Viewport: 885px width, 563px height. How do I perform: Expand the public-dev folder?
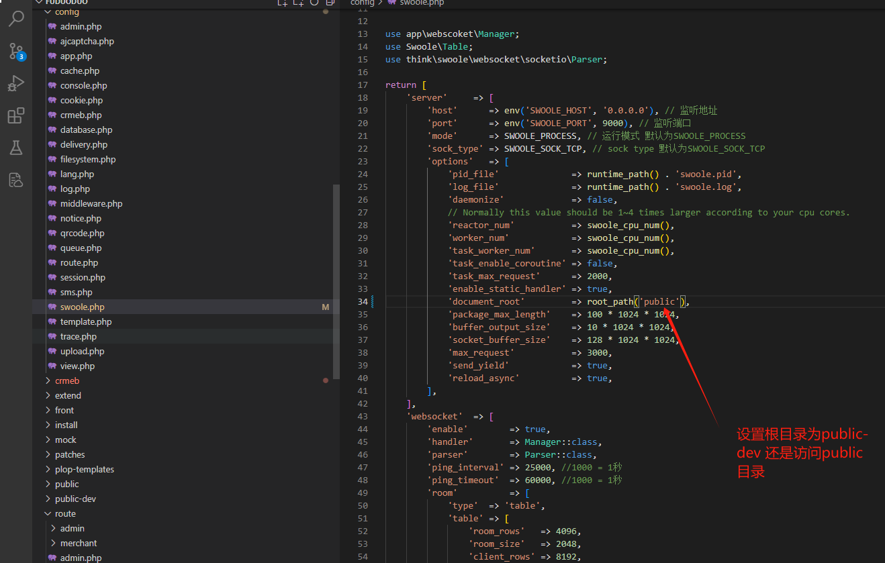click(75, 499)
